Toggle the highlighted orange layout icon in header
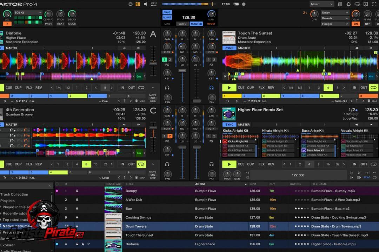 pyautogui.click(x=138, y=4)
